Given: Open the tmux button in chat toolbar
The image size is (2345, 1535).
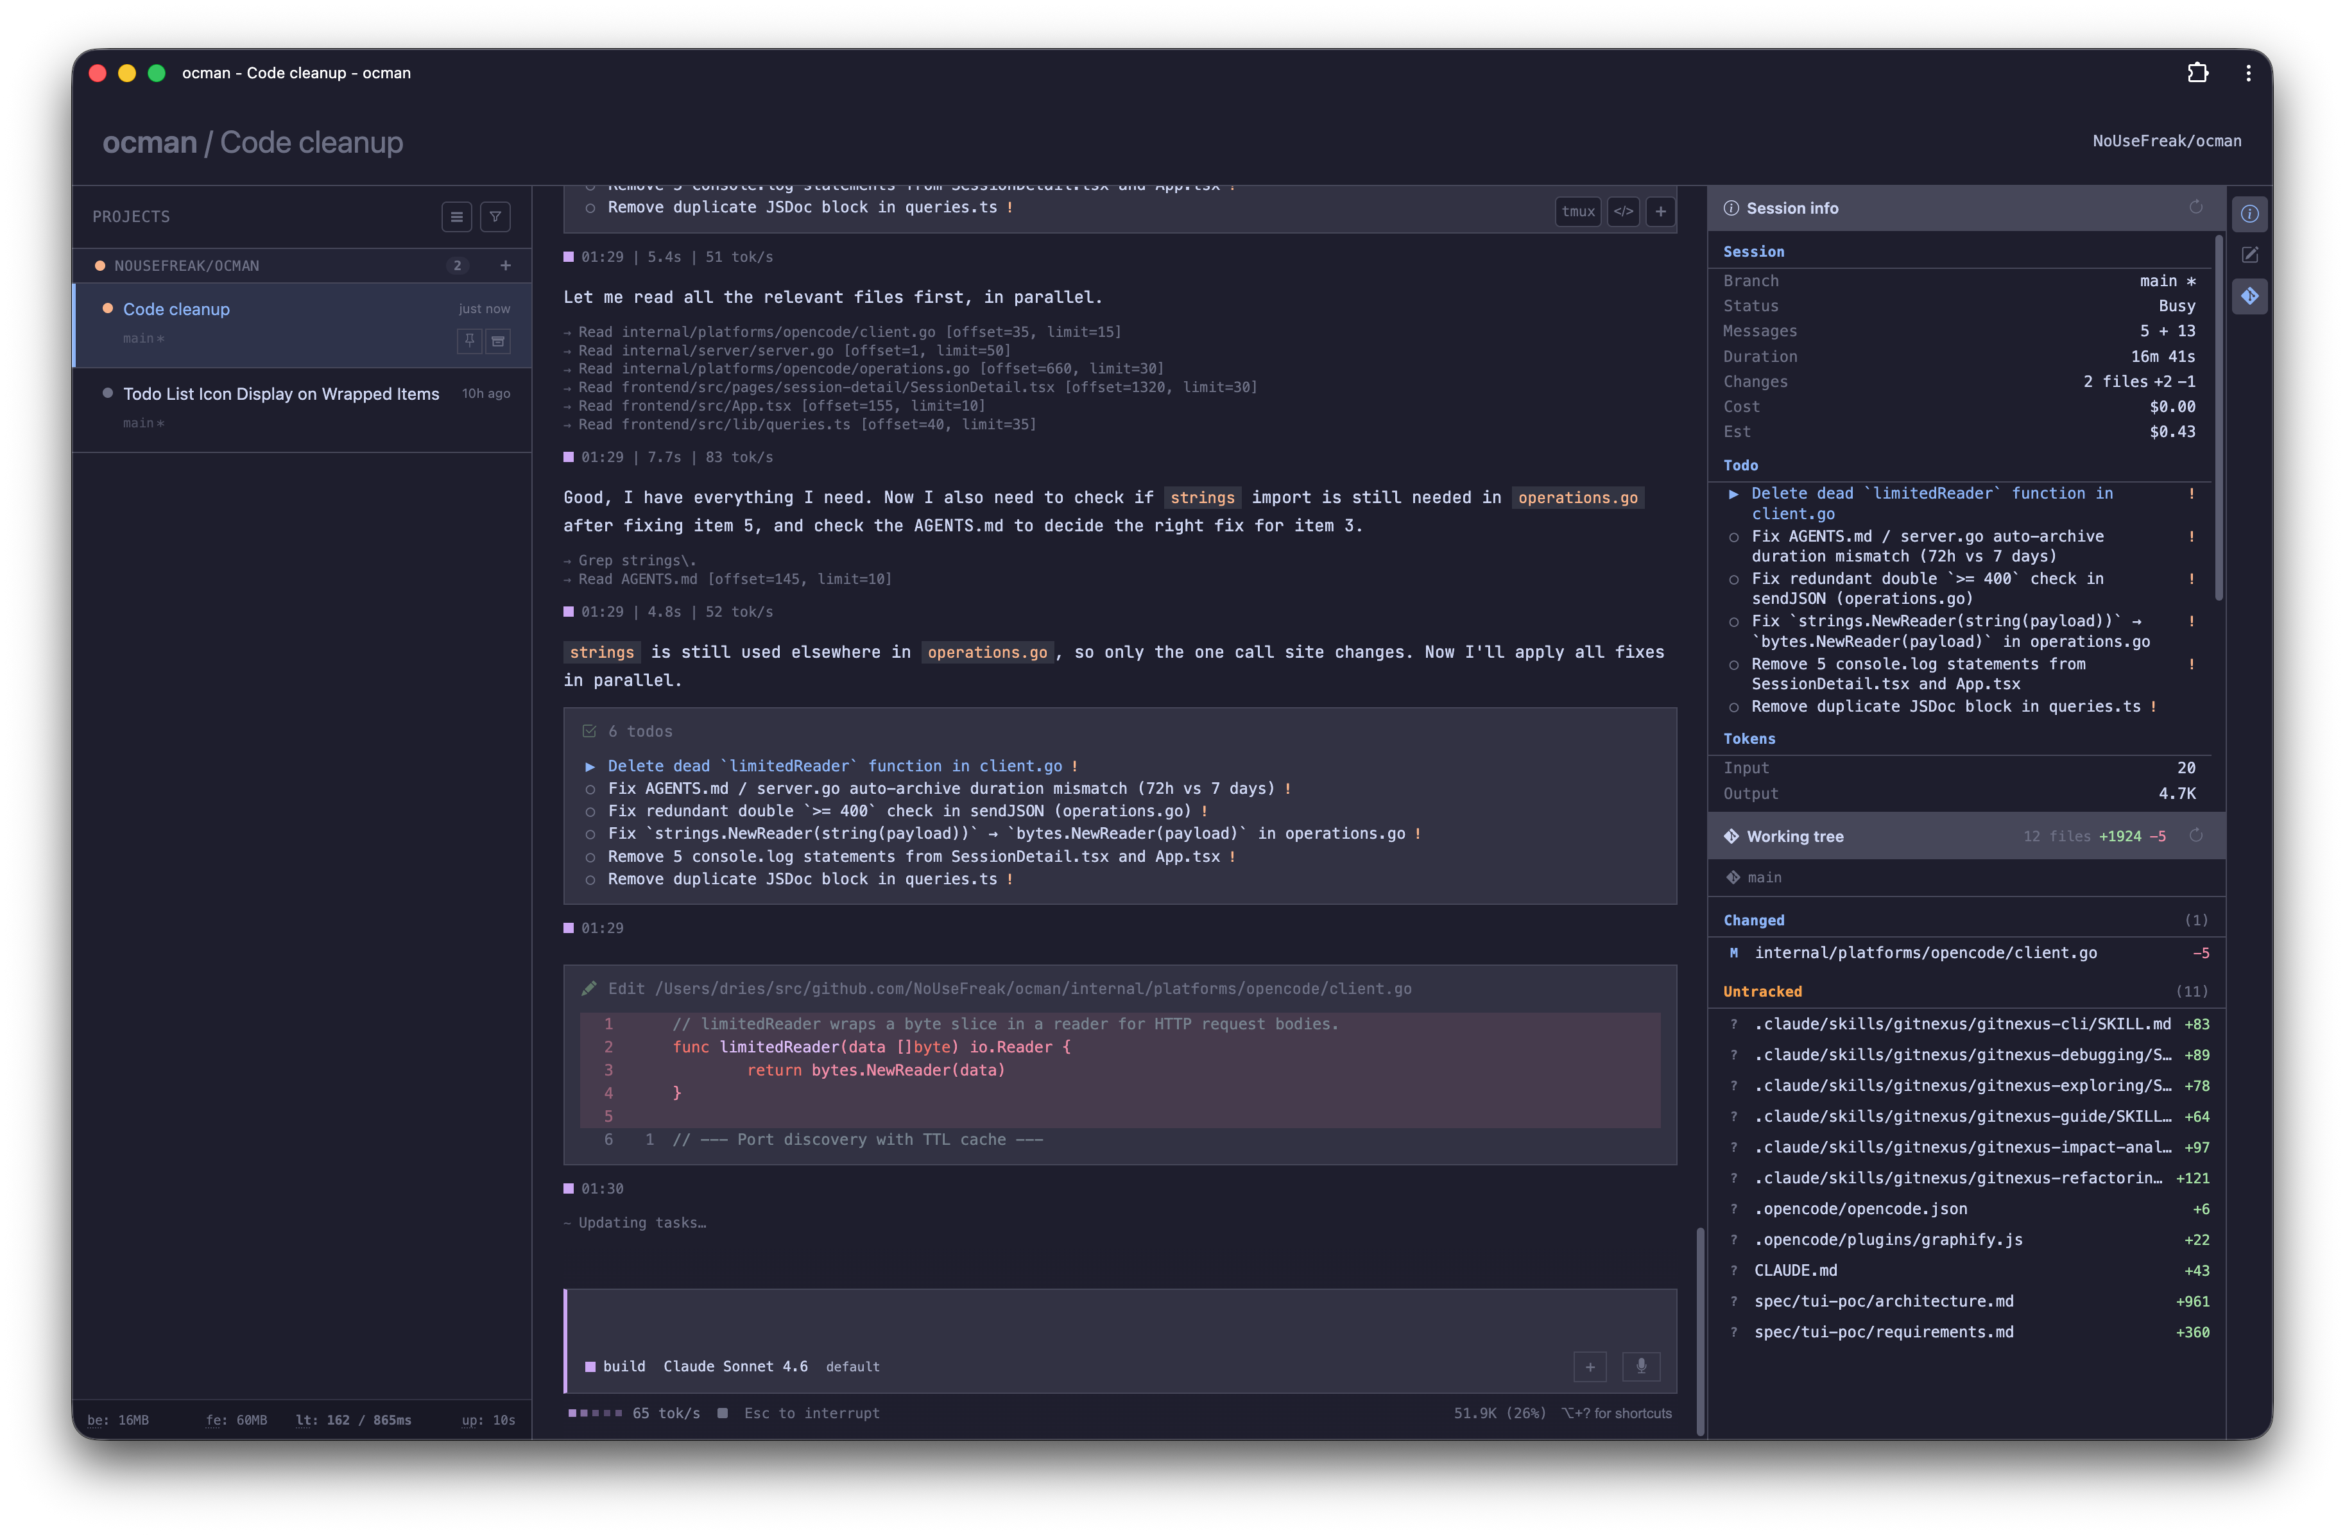Looking at the screenshot, I should [x=1577, y=212].
